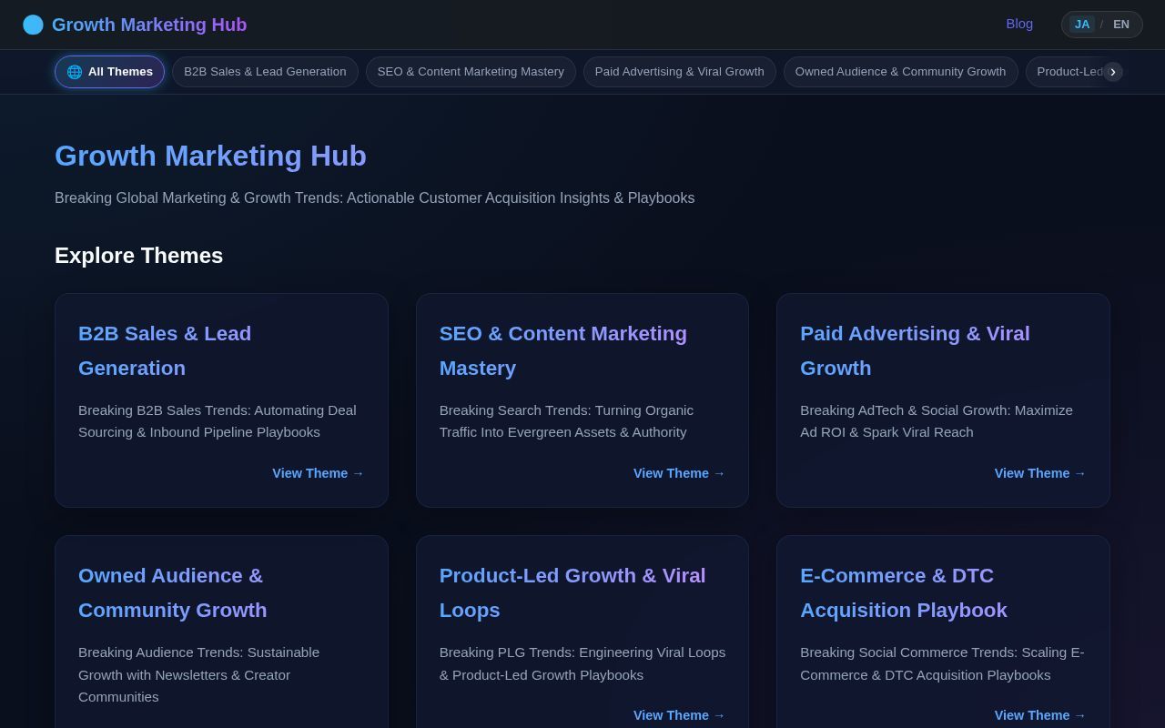Open Product-Led Growth & Viral Loops card title
This screenshot has width=1165, height=728.
(x=572, y=593)
